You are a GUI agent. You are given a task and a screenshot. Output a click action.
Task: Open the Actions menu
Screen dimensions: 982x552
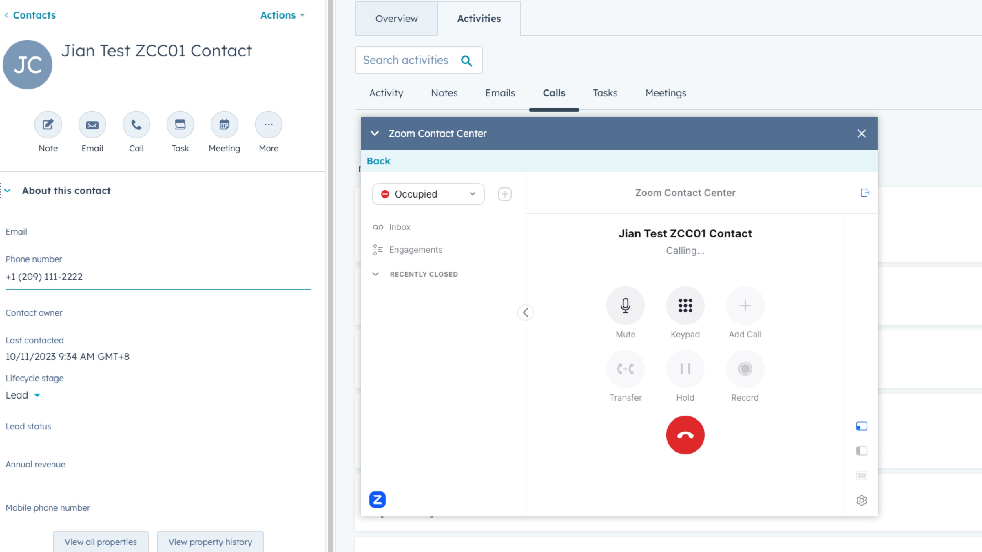[x=282, y=15]
